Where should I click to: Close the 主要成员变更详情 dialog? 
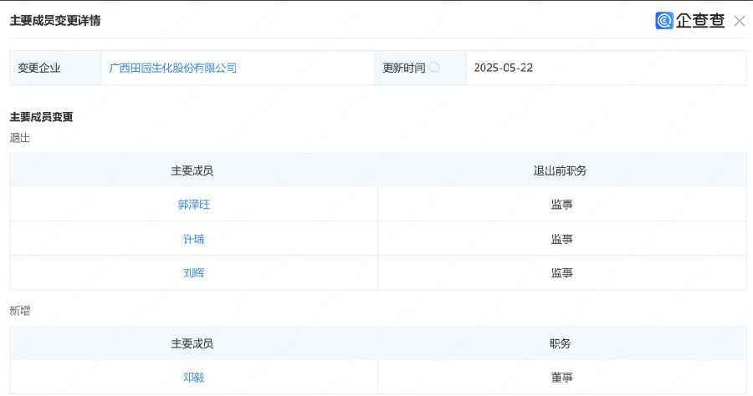[x=739, y=21]
